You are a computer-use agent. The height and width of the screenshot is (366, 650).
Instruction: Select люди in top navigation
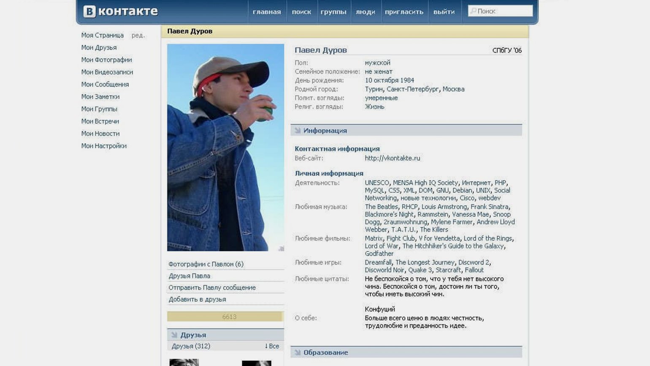click(366, 12)
